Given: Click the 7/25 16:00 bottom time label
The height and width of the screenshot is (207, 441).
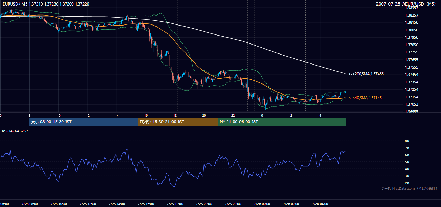Looking at the screenshot, I should click(x=146, y=204).
